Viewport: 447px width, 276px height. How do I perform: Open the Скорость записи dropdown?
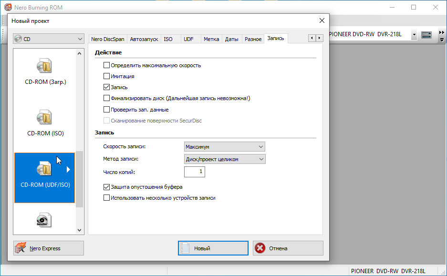coord(225,147)
